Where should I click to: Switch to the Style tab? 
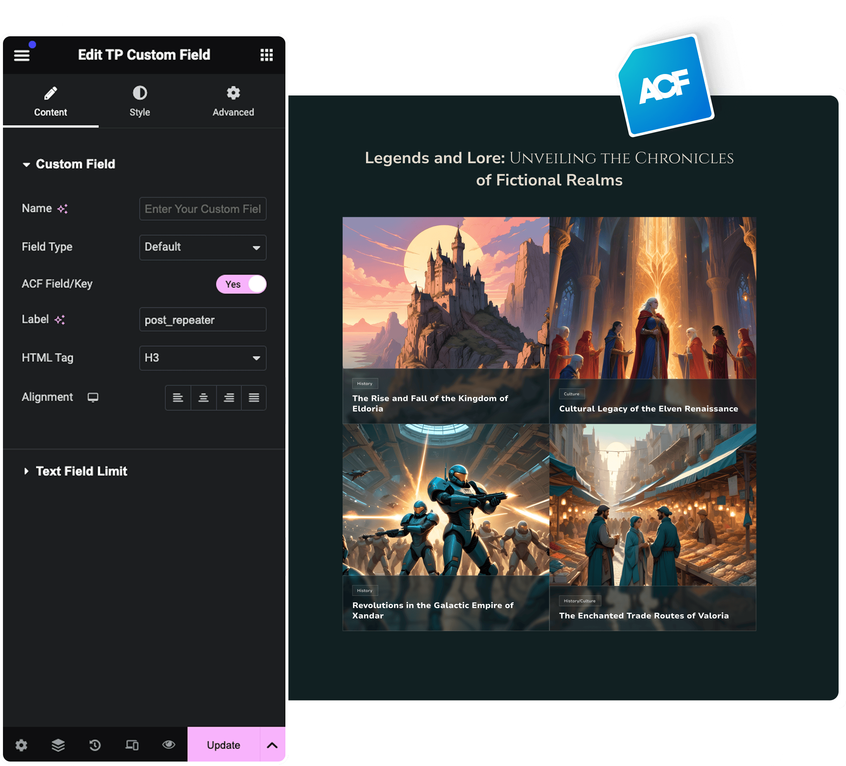coord(140,101)
